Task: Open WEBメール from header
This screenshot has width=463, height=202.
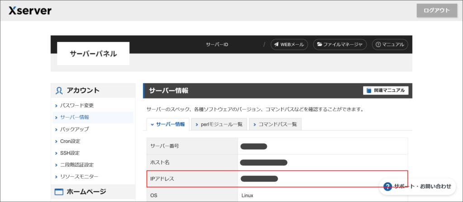Action: (x=289, y=44)
